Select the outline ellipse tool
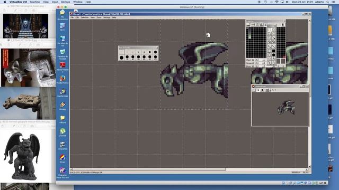This screenshot has width=339, height=190. pyautogui.click(x=269, y=55)
